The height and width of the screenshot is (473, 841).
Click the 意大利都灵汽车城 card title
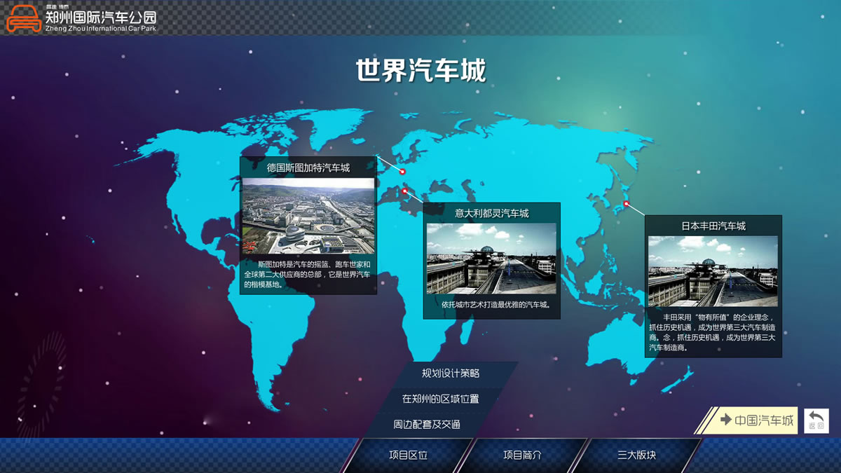(x=491, y=213)
